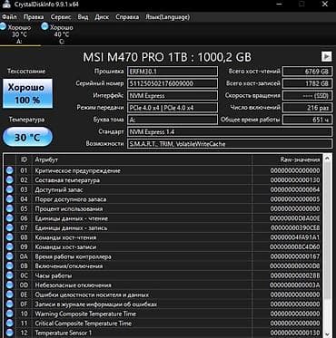Select the Temperature Sensor 1 row

(x=163, y=333)
